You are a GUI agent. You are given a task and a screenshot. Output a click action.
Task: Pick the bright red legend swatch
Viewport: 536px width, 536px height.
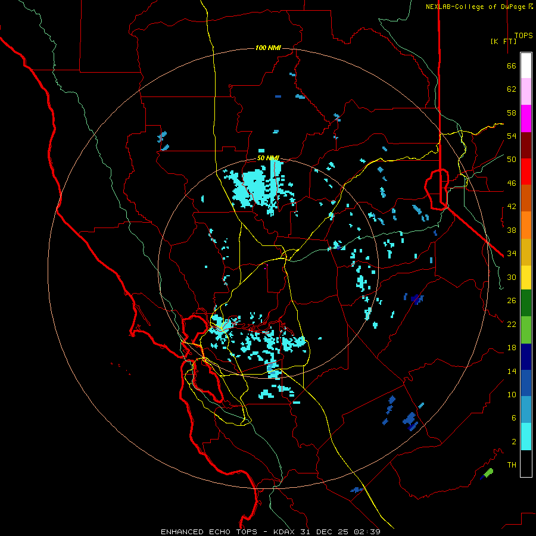pos(526,172)
